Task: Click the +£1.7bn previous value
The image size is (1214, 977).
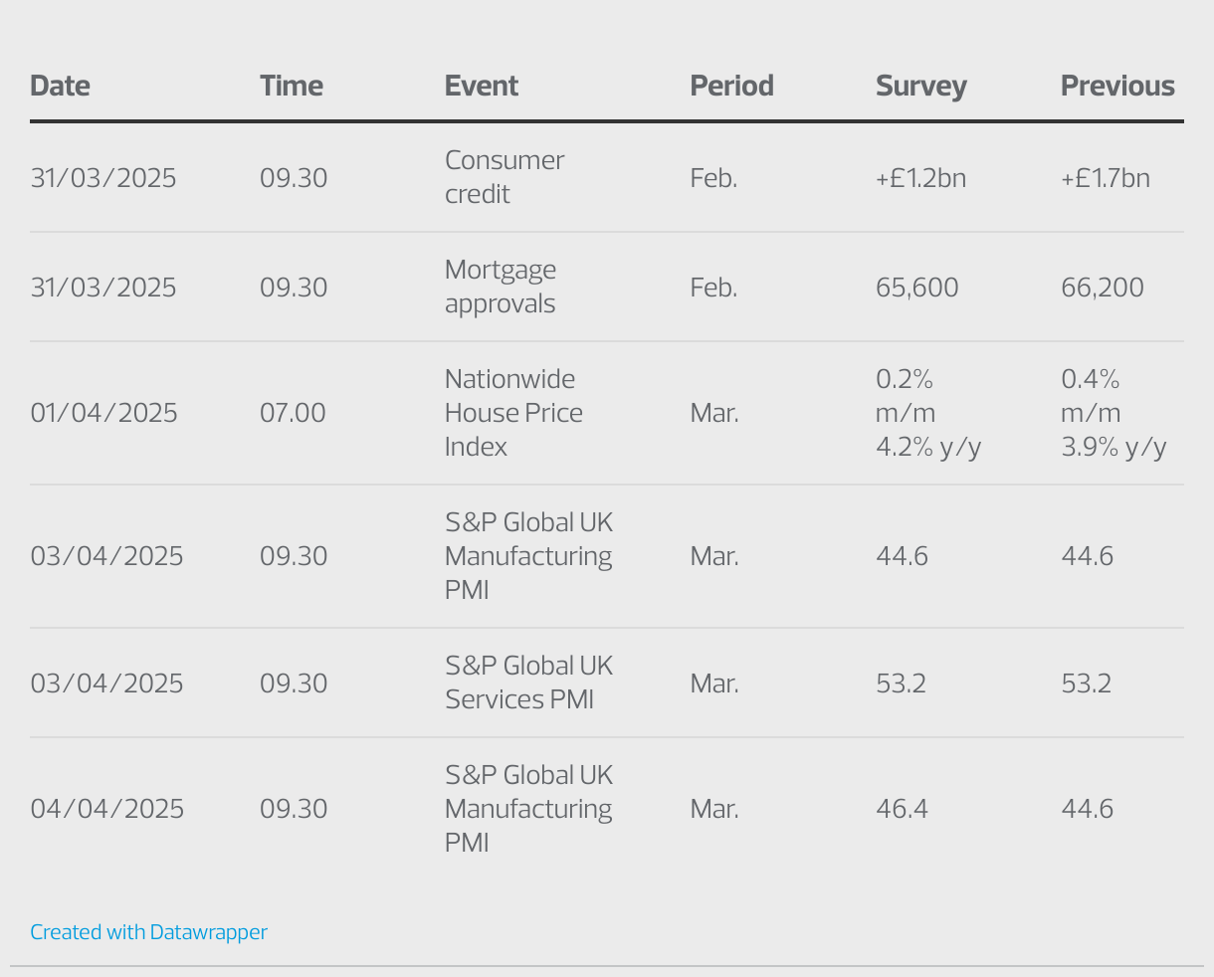Action: click(x=1105, y=178)
